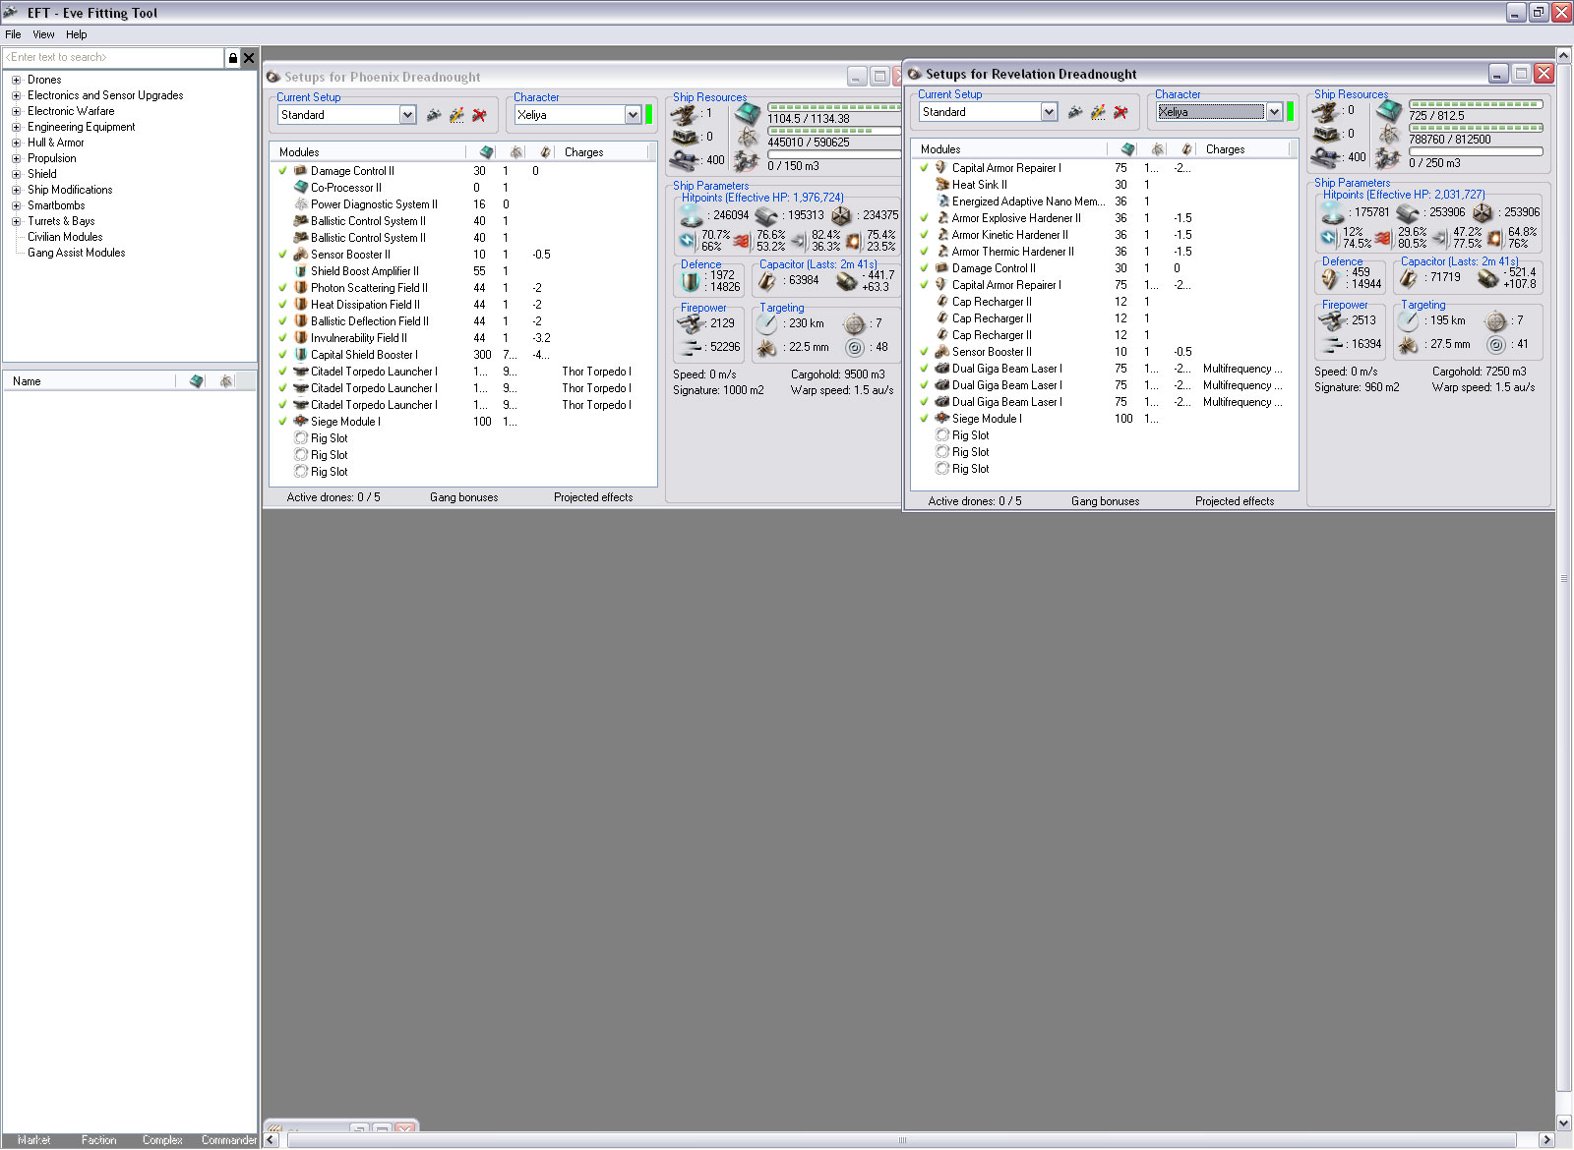The width and height of the screenshot is (1574, 1150).
Task: Expand the Drones tree category
Action: tap(16, 81)
